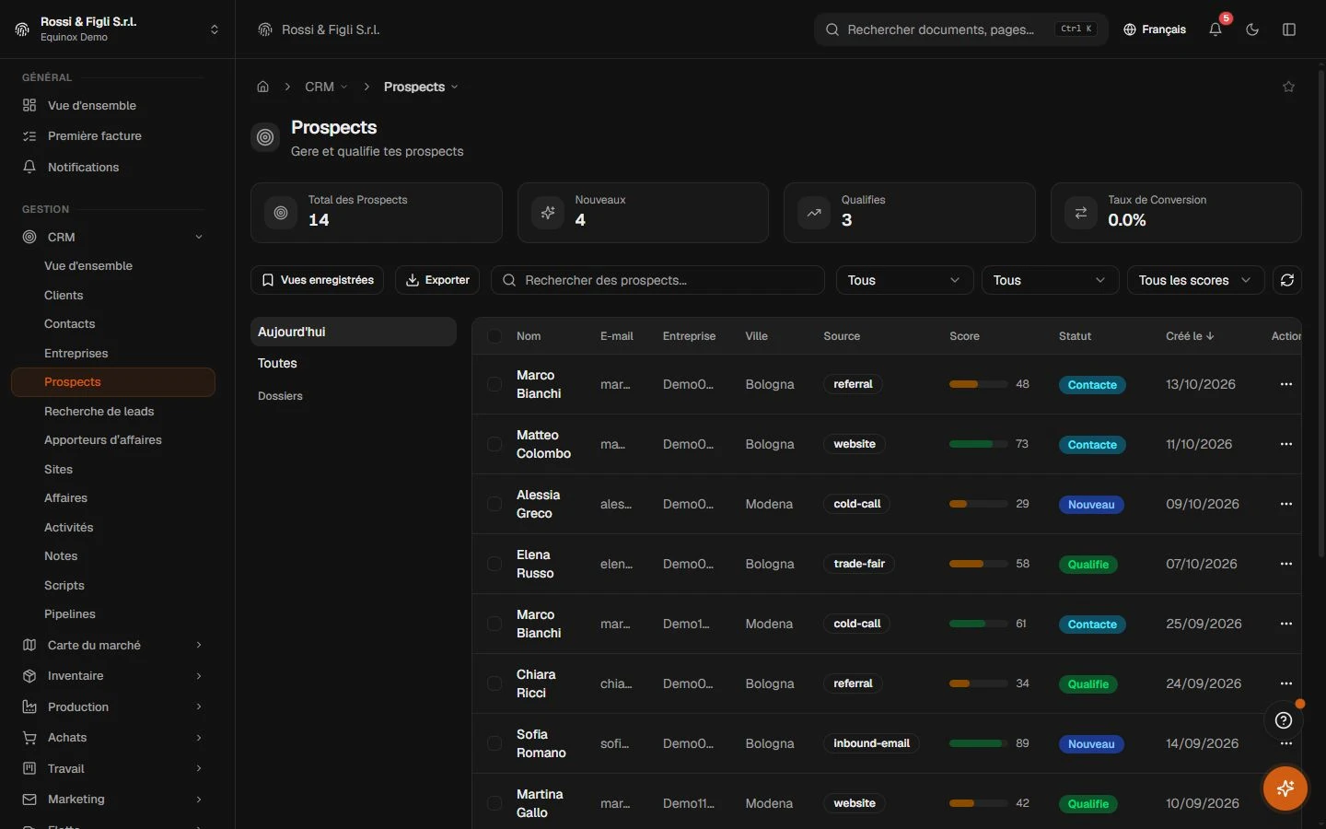
Task: Open row actions for Alessia Greco
Action: pyautogui.click(x=1286, y=504)
